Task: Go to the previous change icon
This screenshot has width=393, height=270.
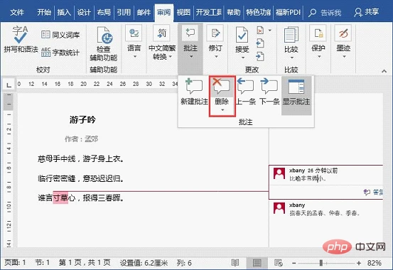Action: point(260,43)
